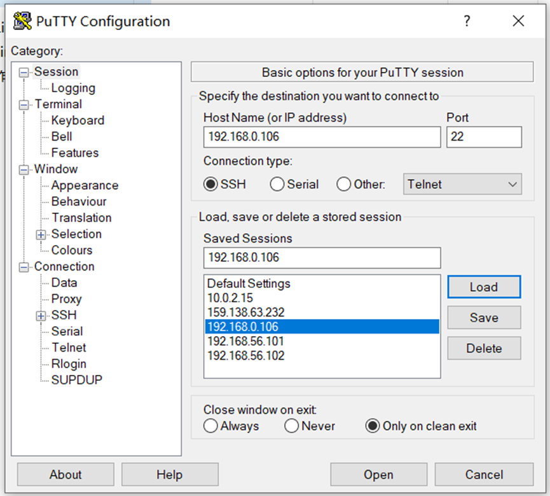Open the Appearance settings category

(x=85, y=185)
